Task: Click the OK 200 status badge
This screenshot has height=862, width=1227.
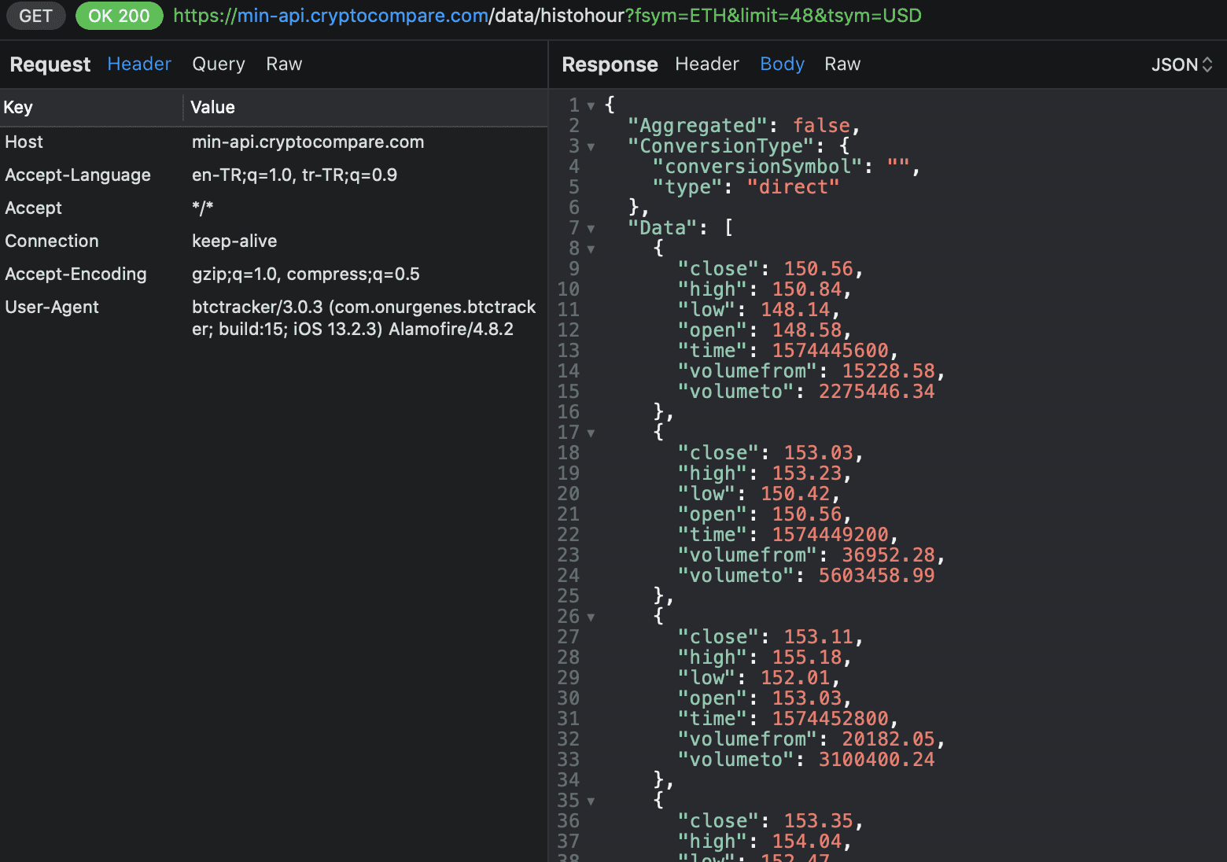Action: pos(119,16)
